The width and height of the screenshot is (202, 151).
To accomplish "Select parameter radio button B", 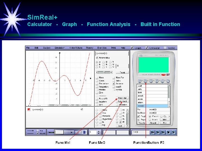I will 97,65.
